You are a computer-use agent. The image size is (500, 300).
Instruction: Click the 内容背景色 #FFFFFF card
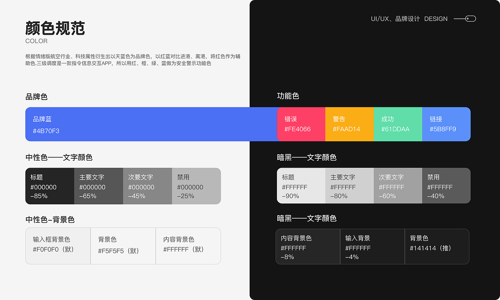pos(188,246)
